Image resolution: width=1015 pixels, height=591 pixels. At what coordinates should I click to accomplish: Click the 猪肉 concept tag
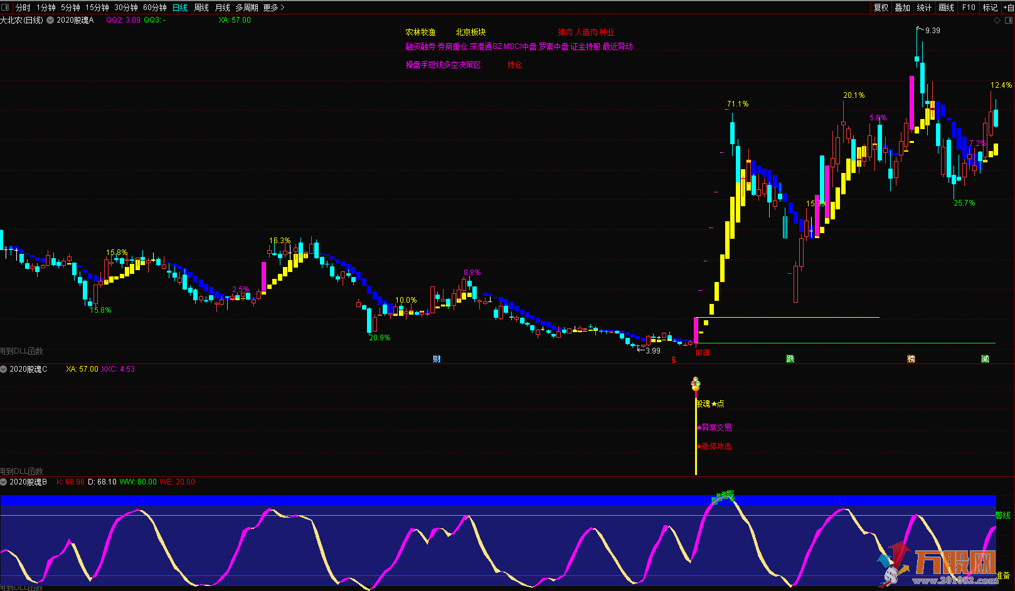[x=565, y=32]
